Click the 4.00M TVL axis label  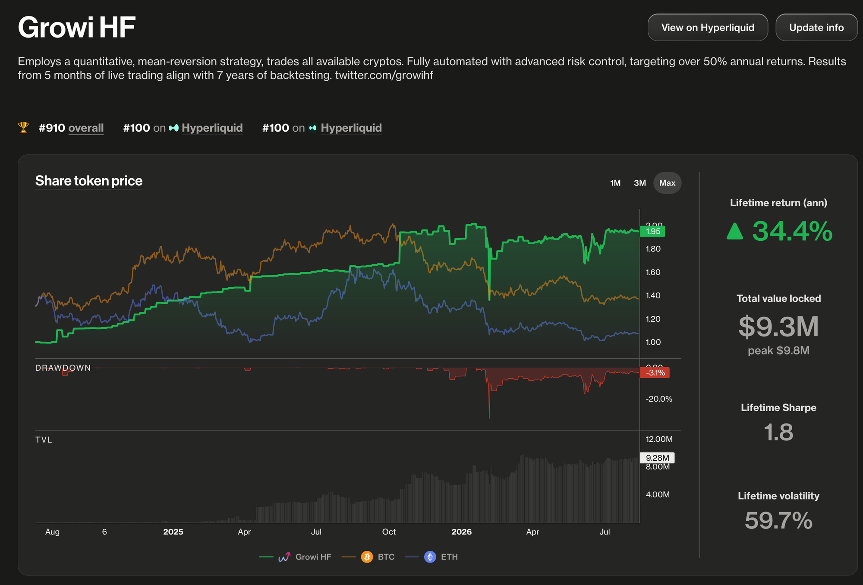pyautogui.click(x=658, y=494)
